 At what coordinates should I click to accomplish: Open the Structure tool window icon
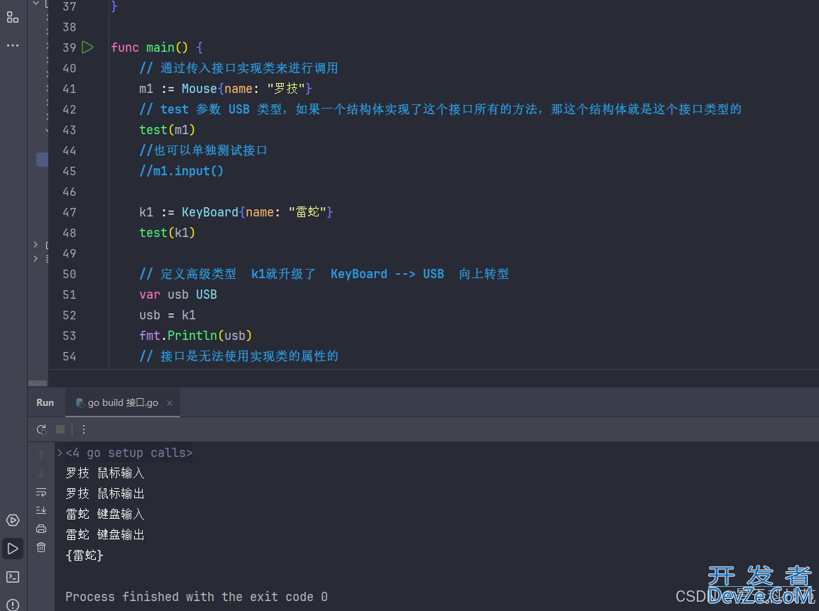tap(13, 18)
